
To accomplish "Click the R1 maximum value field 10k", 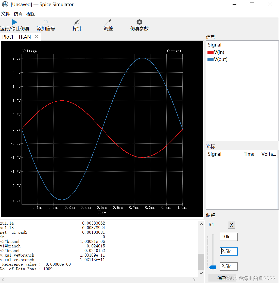I will 229,237.
